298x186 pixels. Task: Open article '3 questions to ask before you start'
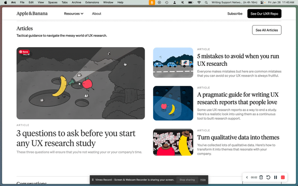pyautogui.click(x=76, y=138)
